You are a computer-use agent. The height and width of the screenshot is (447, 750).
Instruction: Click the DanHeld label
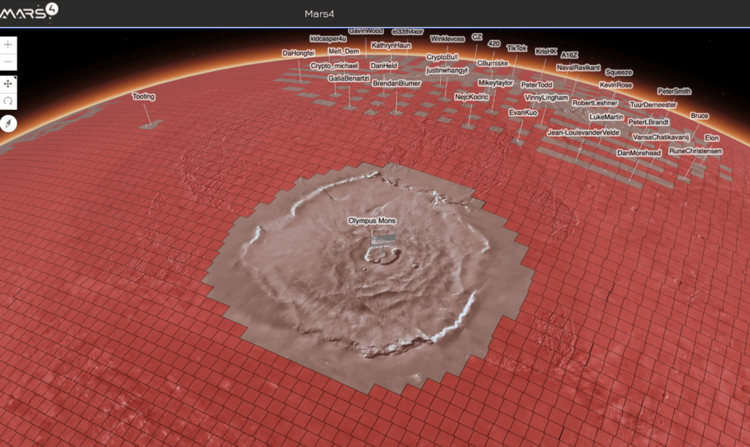[x=384, y=65]
